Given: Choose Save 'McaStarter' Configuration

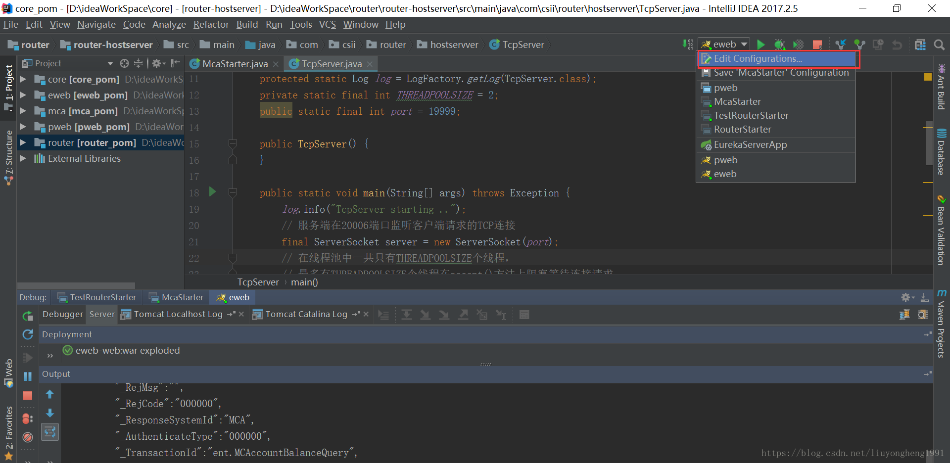Looking at the screenshot, I should (776, 73).
